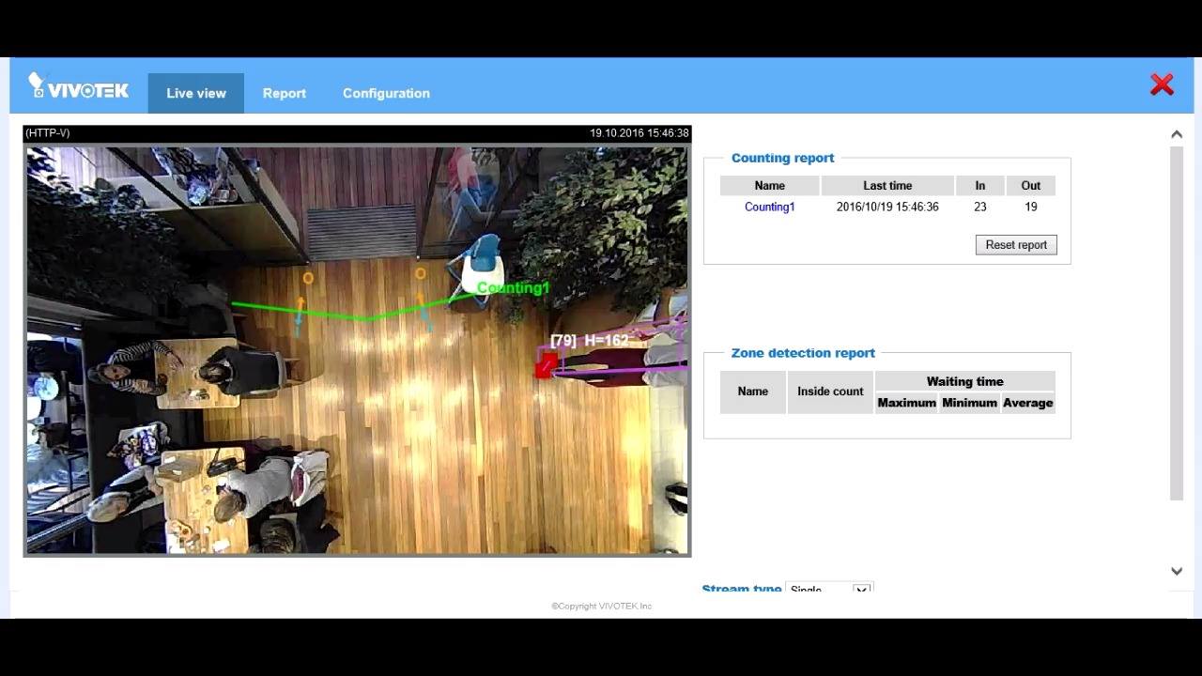Click the scroll down arrow of the right panel
The image size is (1202, 676).
[x=1177, y=571]
